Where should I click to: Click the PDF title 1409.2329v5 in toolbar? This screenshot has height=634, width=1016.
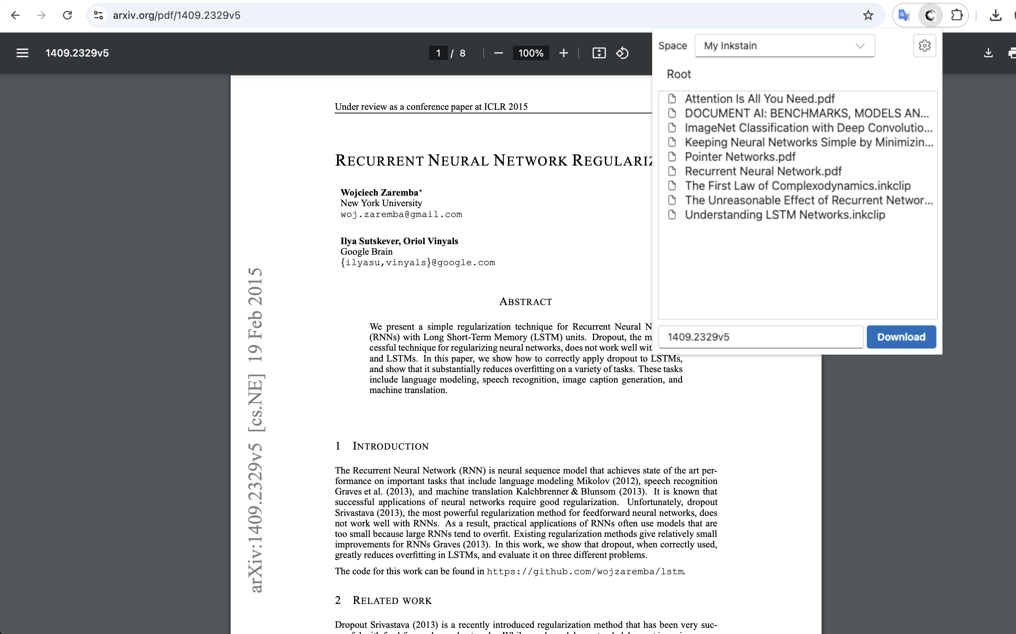click(x=77, y=53)
